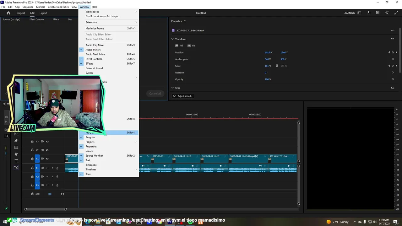Go to the Home workspace icon
The image size is (402, 226).
click(x=8, y=13)
